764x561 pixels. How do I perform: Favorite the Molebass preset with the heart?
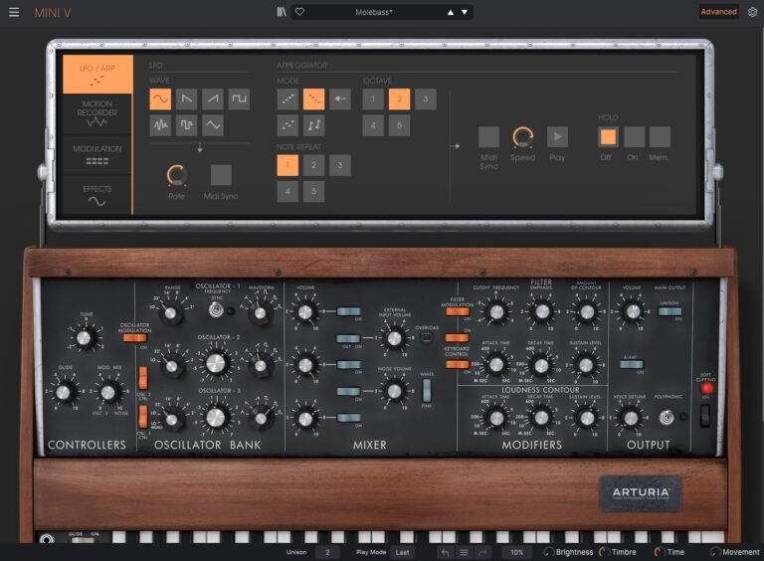click(x=299, y=12)
